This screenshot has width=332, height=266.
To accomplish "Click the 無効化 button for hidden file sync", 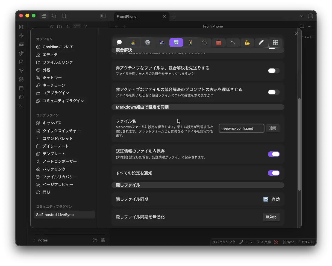I will (271, 217).
